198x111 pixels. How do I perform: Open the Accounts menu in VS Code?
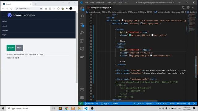coord(82,89)
